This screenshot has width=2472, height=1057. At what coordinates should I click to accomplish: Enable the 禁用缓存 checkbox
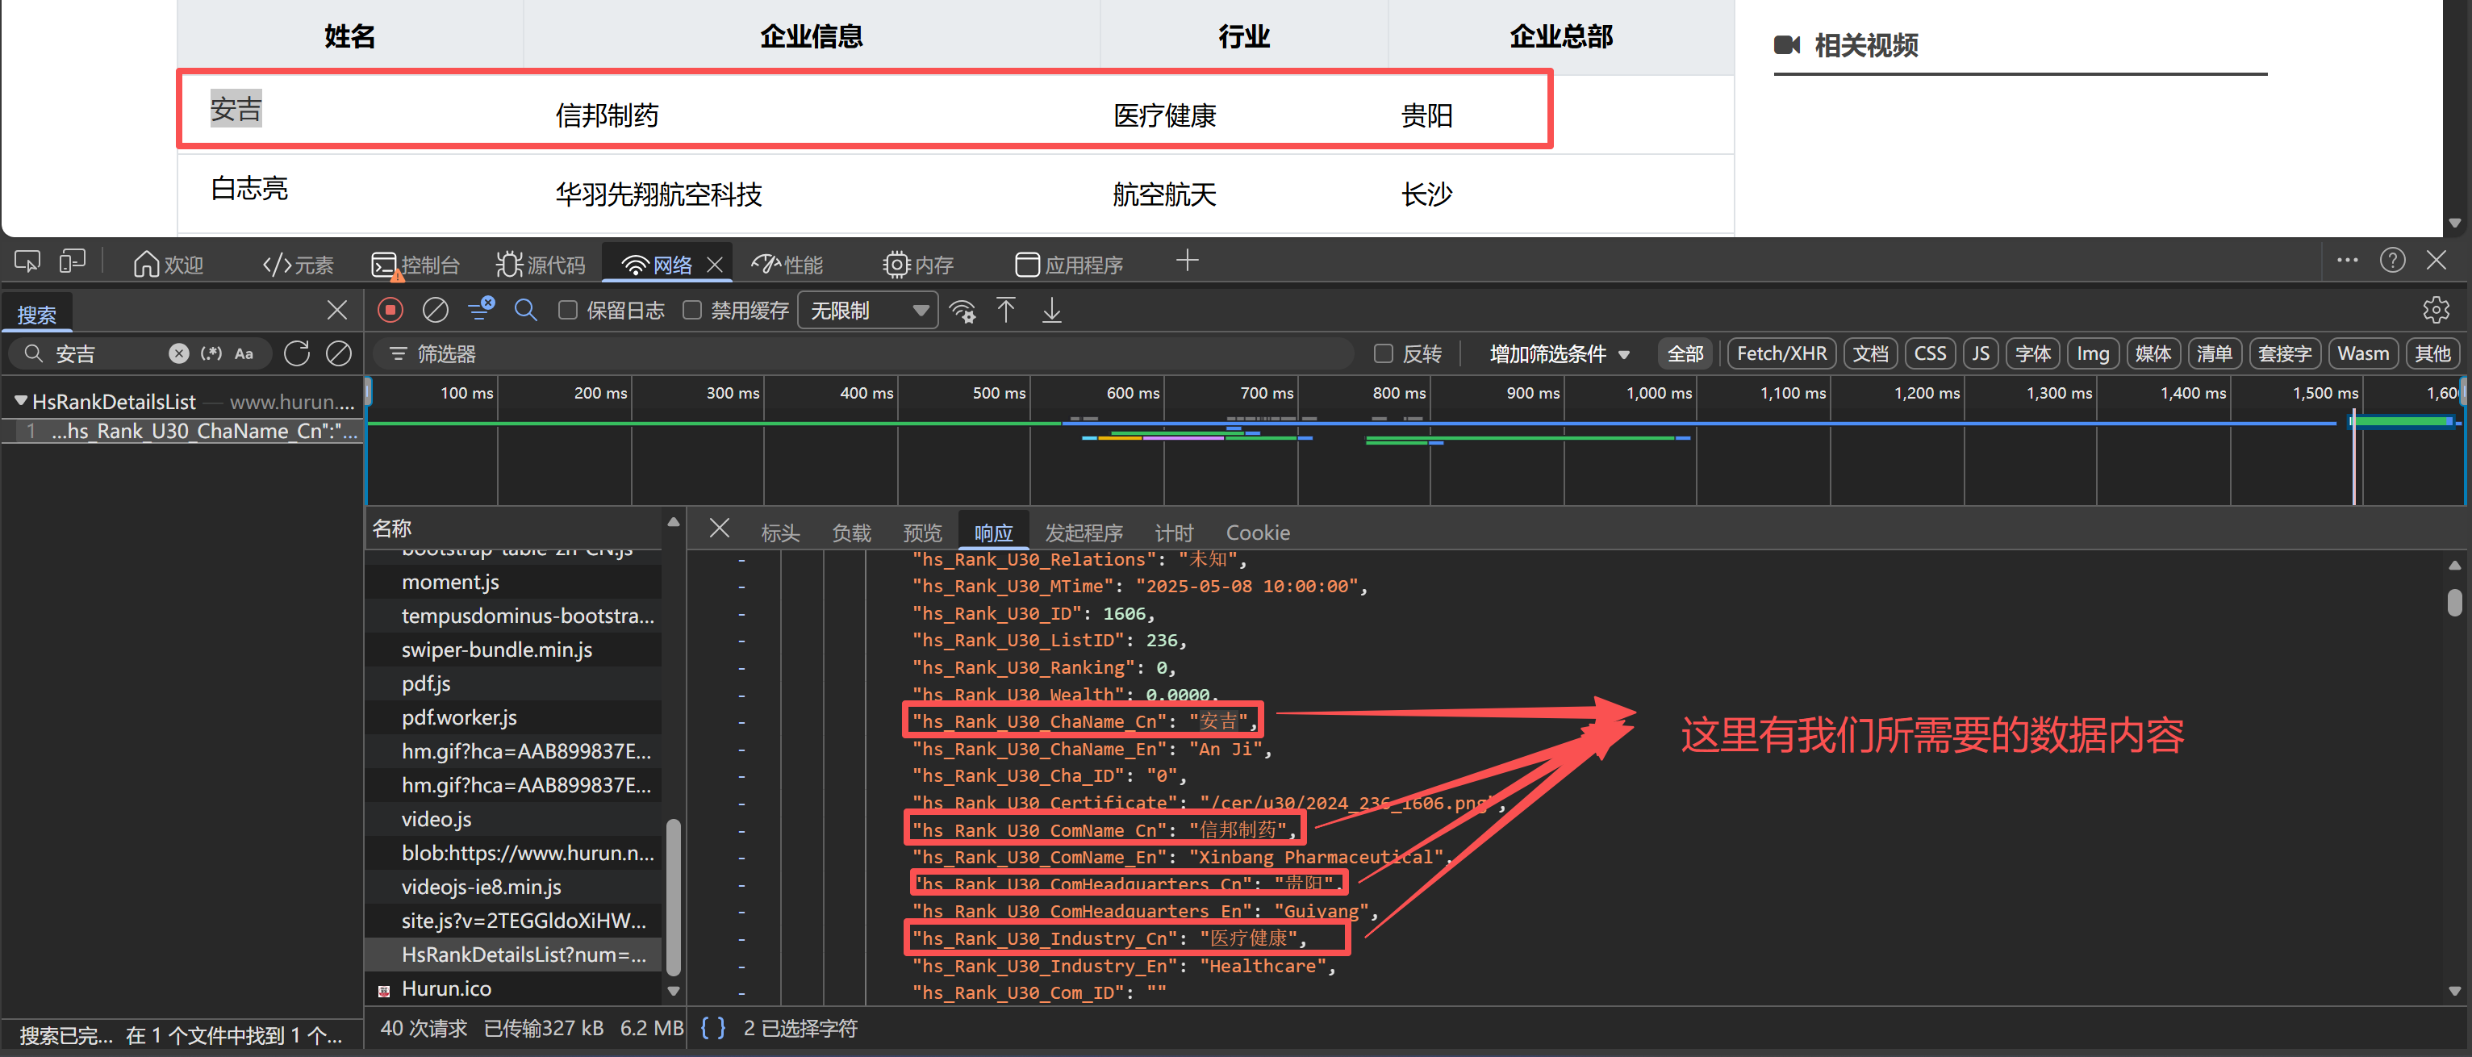point(692,310)
